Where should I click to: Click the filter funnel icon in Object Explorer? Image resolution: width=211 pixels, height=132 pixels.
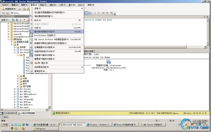click(x=24, y=20)
